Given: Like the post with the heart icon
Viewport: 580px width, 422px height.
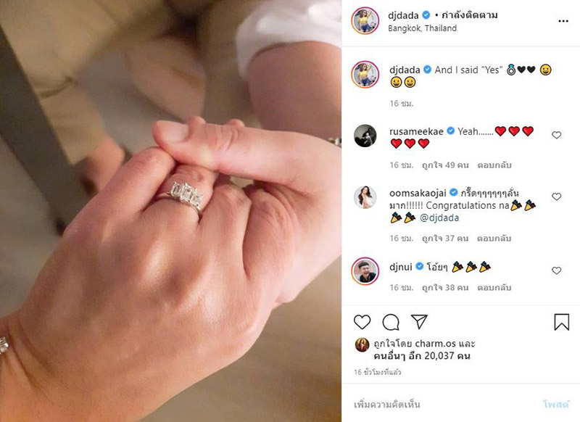Looking at the screenshot, I should coord(362,322).
